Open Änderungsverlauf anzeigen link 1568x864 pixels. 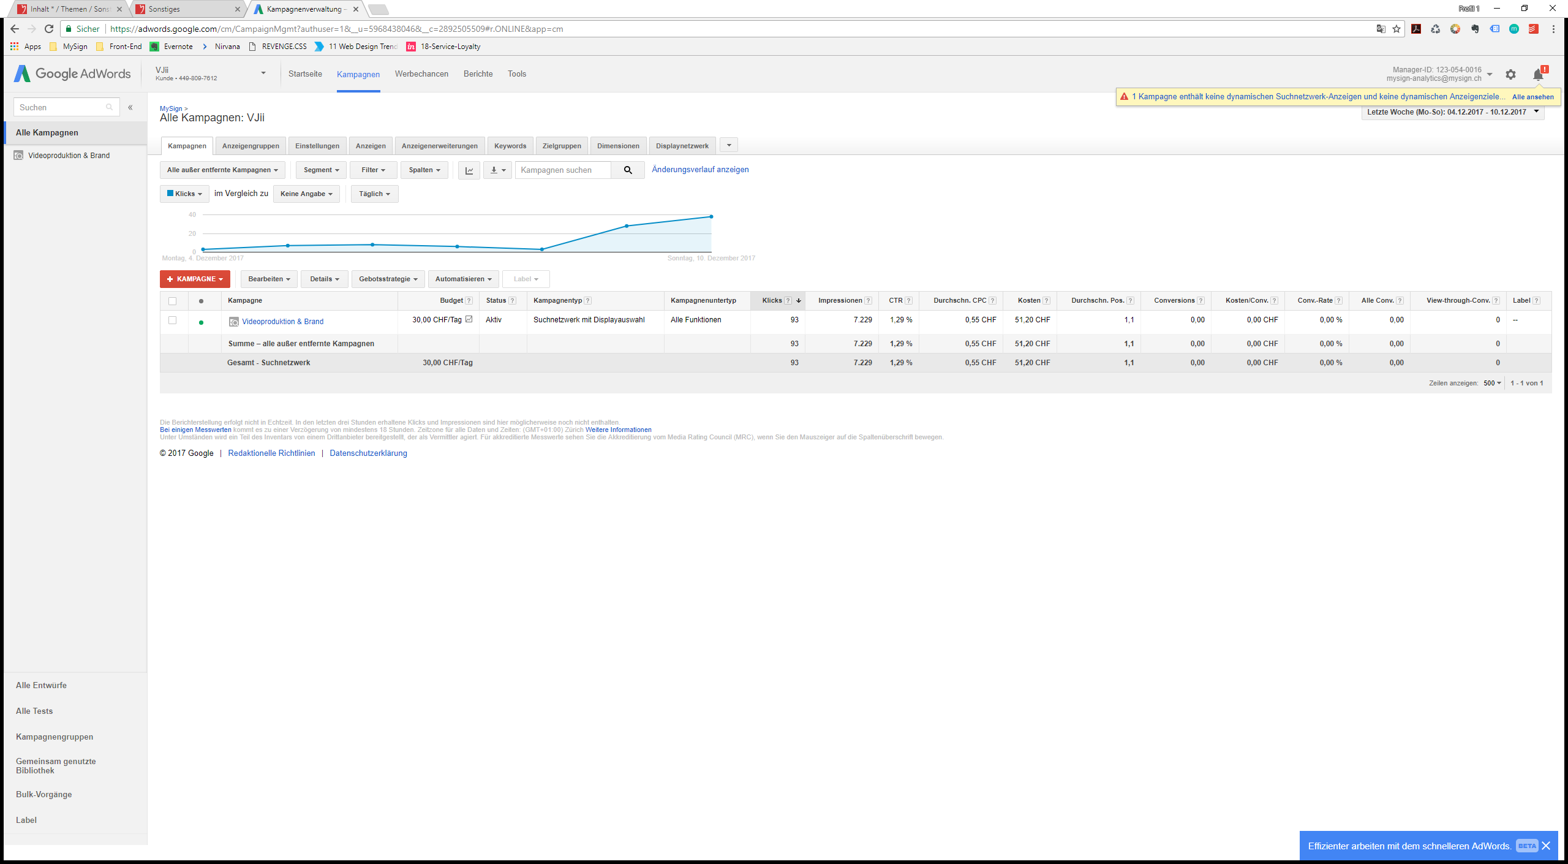700,170
